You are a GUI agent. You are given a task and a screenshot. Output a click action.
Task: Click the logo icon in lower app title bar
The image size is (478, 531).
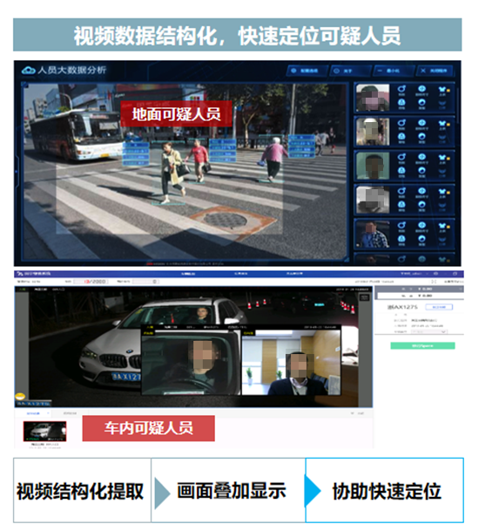click(x=20, y=273)
